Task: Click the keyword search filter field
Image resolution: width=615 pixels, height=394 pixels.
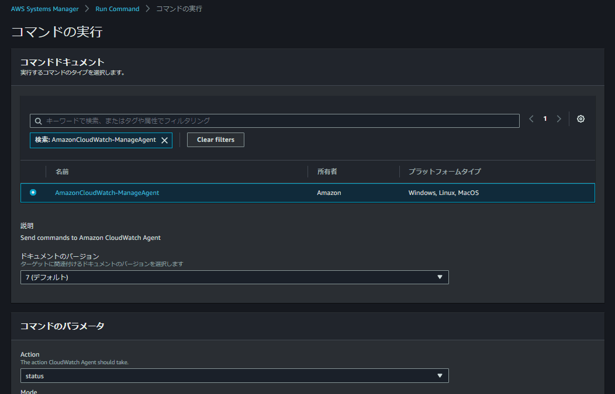Action: click(275, 121)
